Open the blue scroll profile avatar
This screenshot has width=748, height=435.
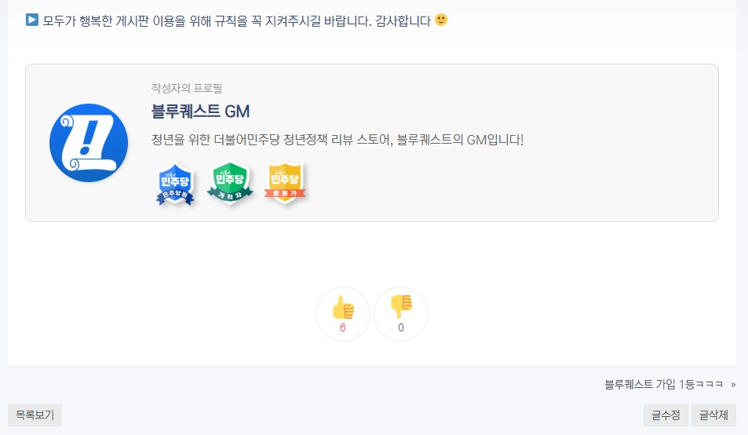point(89,143)
